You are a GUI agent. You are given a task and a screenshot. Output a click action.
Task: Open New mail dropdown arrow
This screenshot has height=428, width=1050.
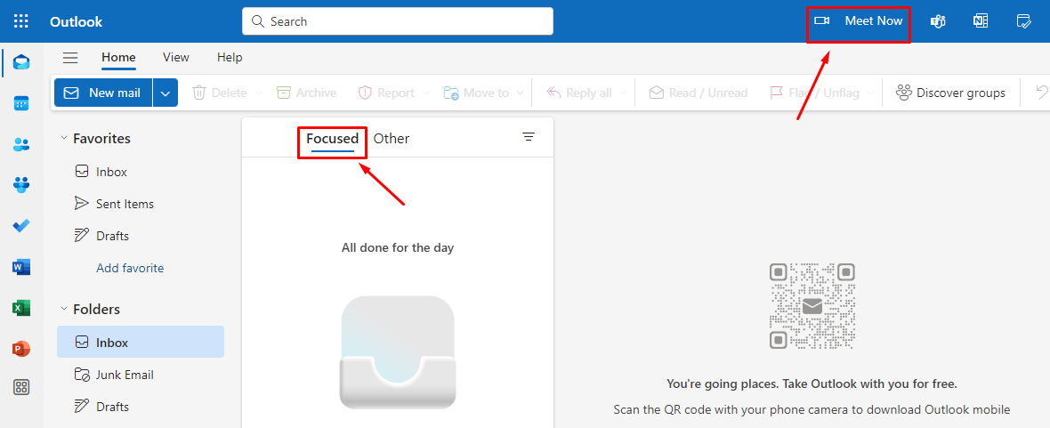point(166,93)
